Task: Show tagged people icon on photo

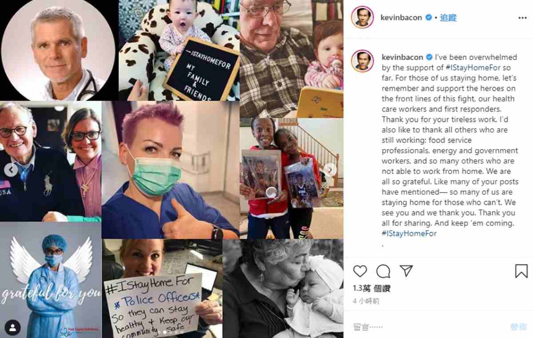Action: (12, 328)
